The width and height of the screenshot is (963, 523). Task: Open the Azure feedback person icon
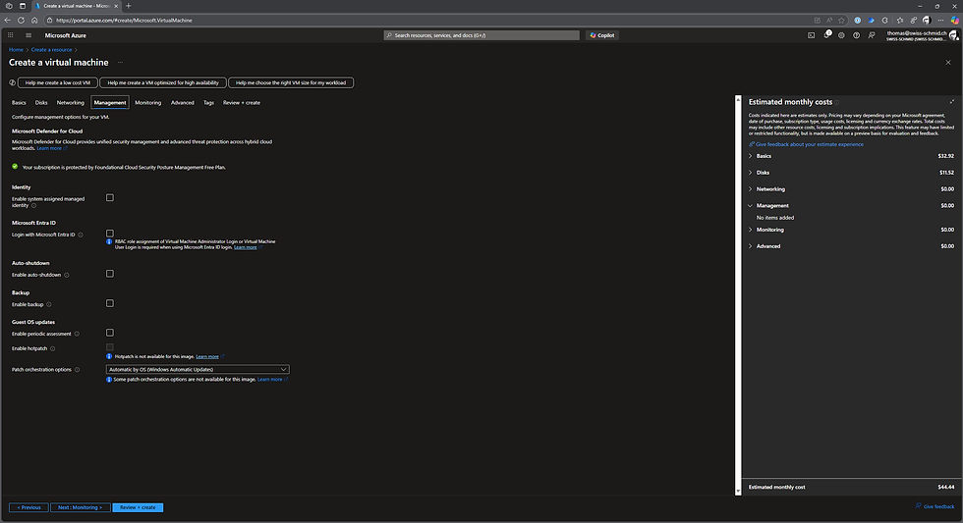(872, 35)
